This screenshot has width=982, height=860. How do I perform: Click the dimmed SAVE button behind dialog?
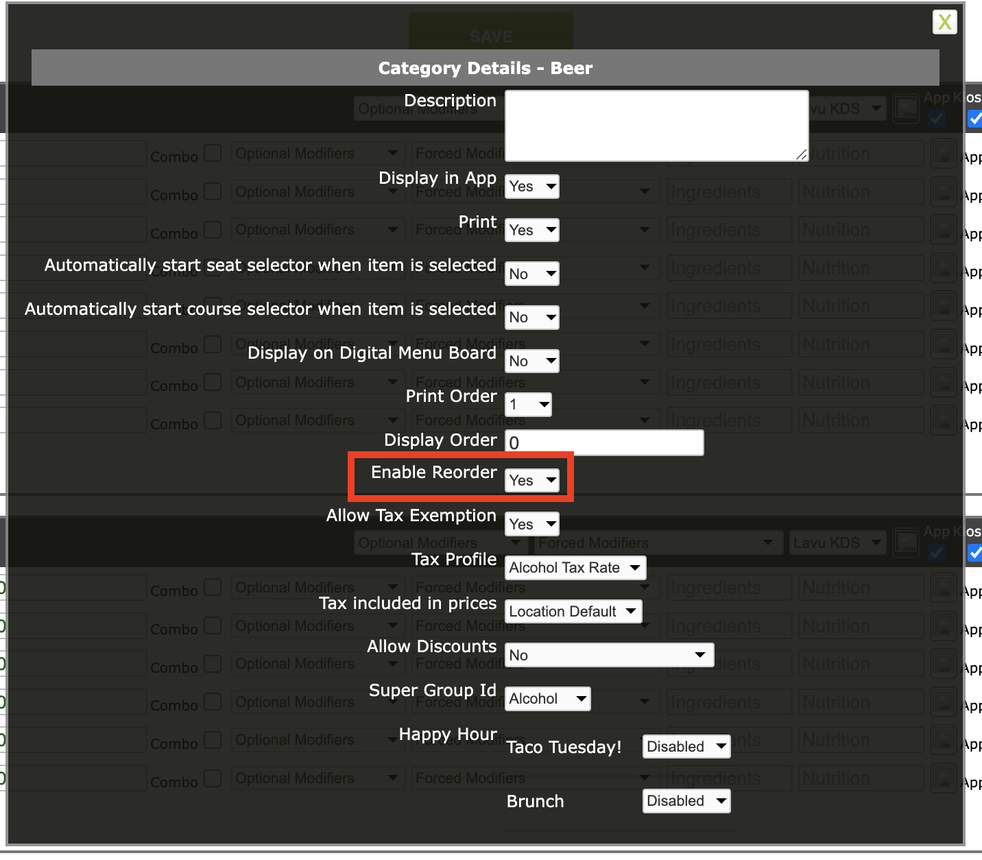point(491,34)
